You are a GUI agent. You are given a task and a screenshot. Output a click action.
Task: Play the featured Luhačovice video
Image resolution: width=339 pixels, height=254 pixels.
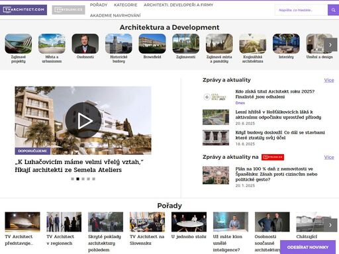(x=83, y=120)
